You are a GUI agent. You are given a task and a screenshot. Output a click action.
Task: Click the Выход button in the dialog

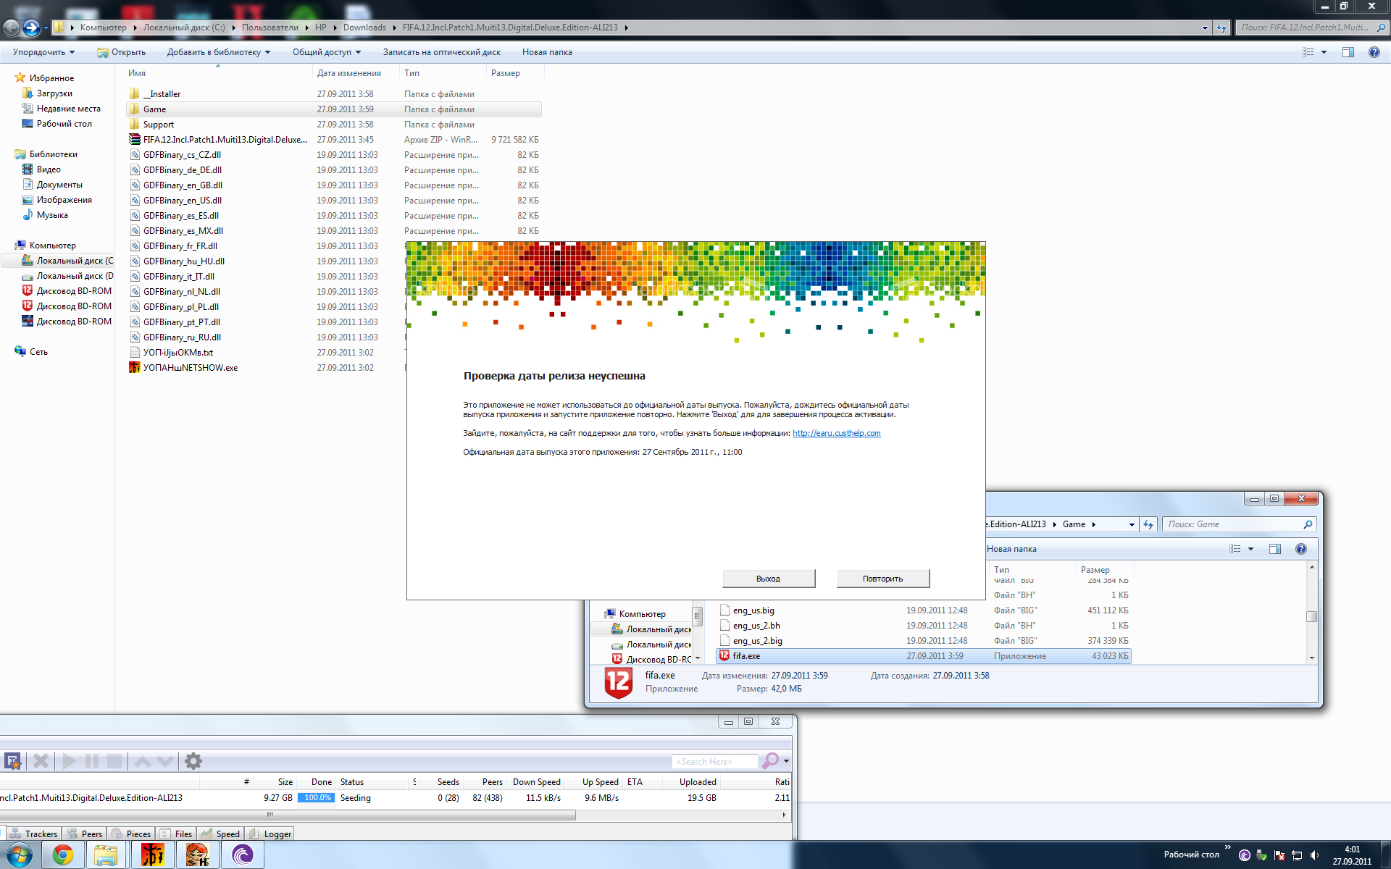tap(768, 579)
